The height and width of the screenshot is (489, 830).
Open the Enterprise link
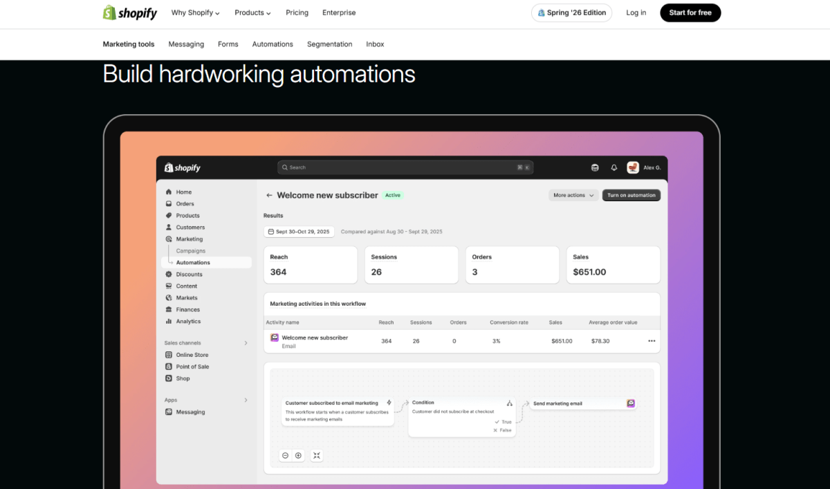339,12
